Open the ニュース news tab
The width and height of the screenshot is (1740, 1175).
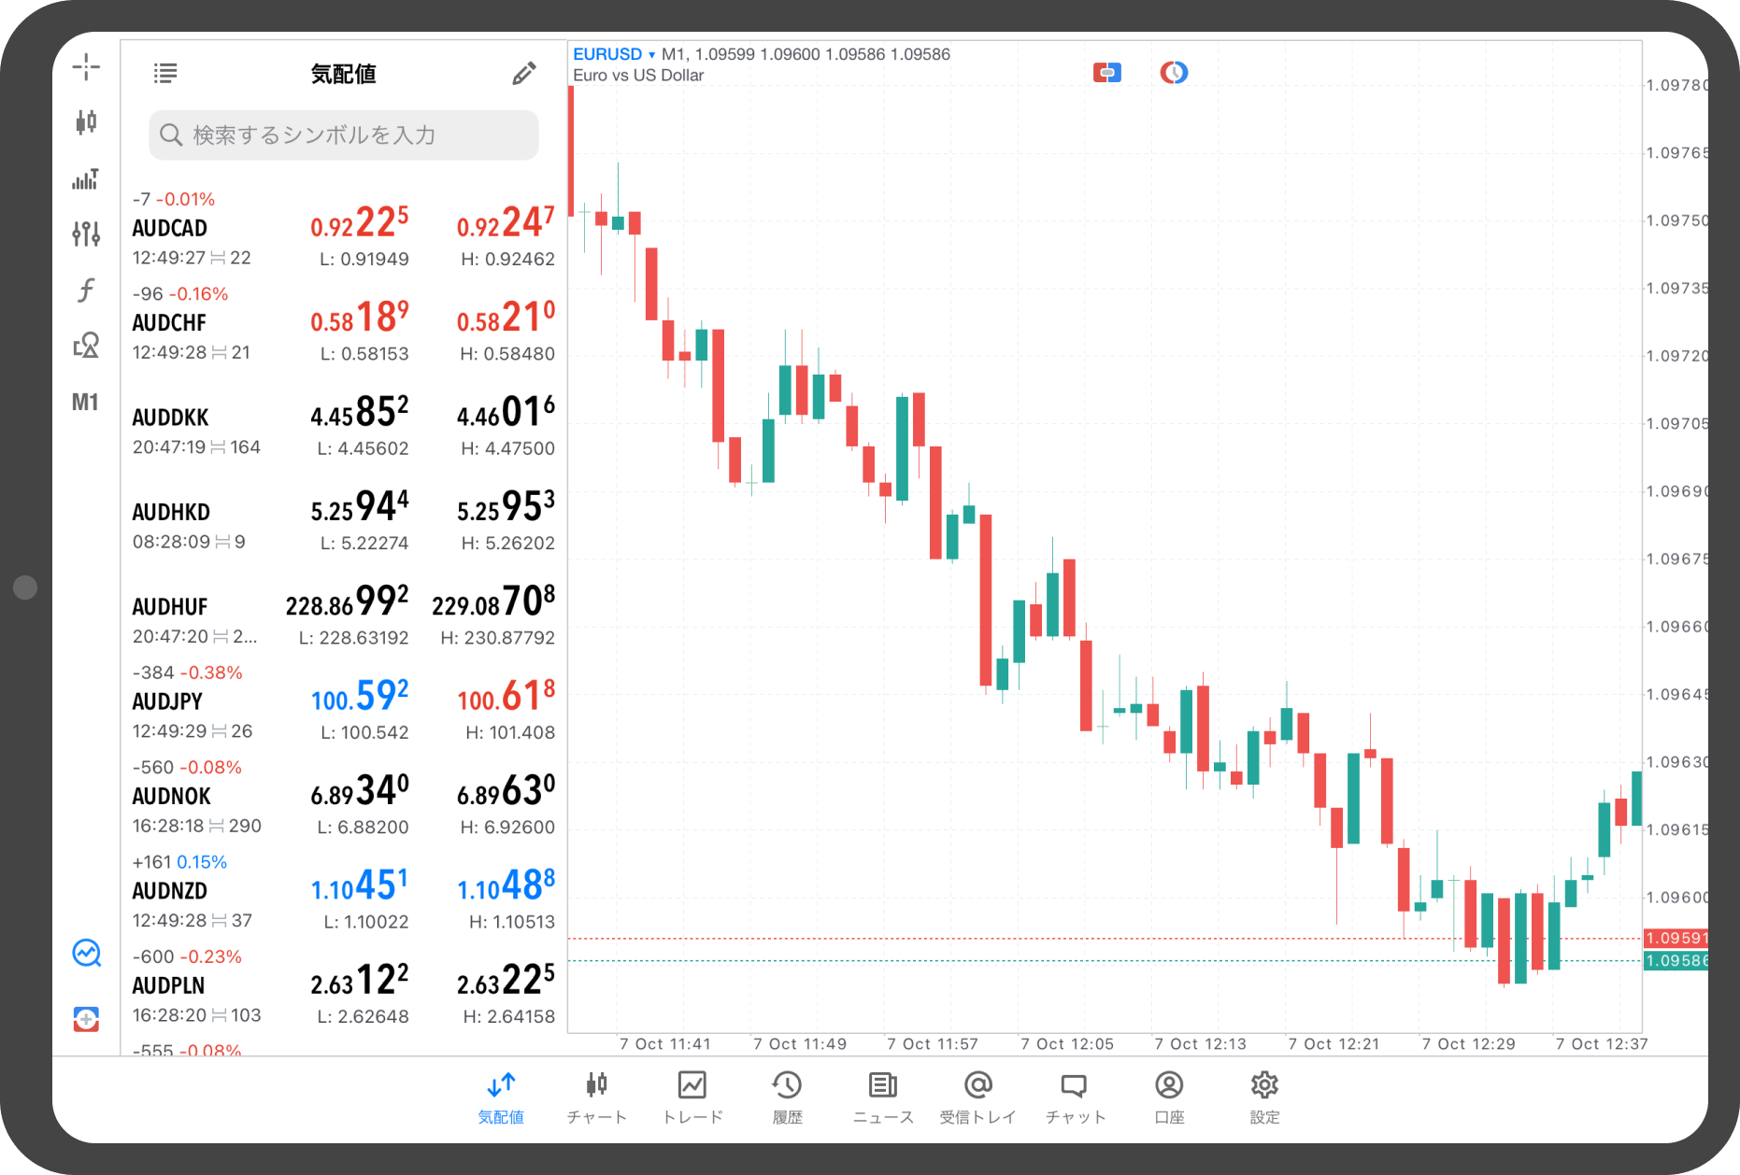(882, 1098)
